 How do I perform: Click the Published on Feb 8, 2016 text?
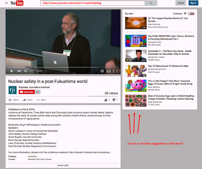pos(21,109)
